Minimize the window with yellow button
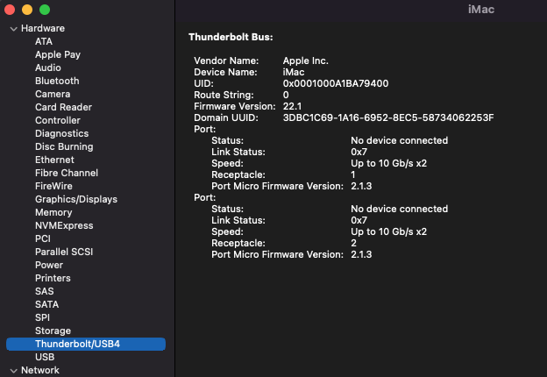Viewport: 547px width, 377px height. 27,10
